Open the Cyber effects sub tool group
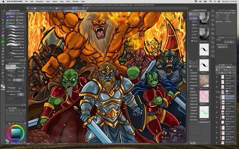 (11, 23)
